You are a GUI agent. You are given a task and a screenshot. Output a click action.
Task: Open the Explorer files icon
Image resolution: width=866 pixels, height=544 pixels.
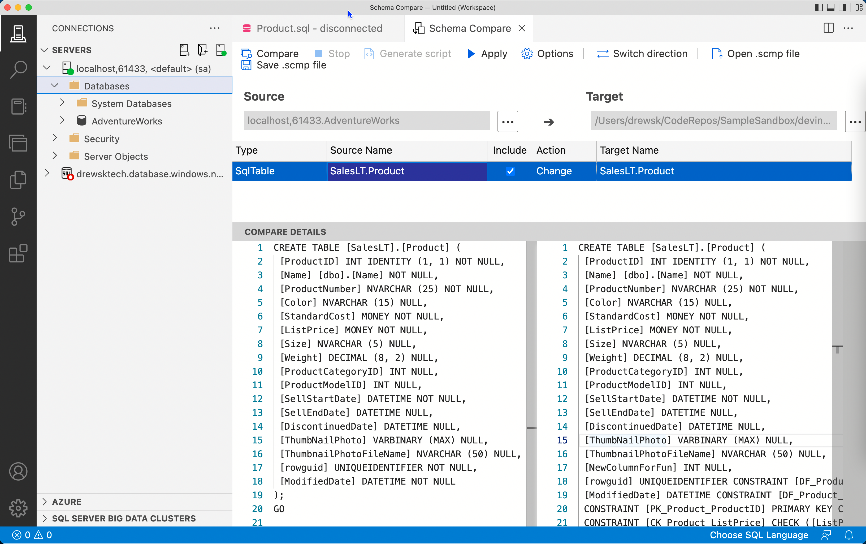(x=18, y=180)
